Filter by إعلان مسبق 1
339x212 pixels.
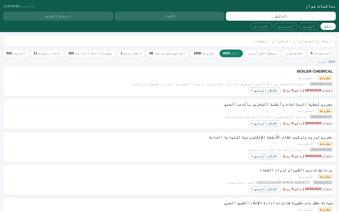(x=131, y=53)
